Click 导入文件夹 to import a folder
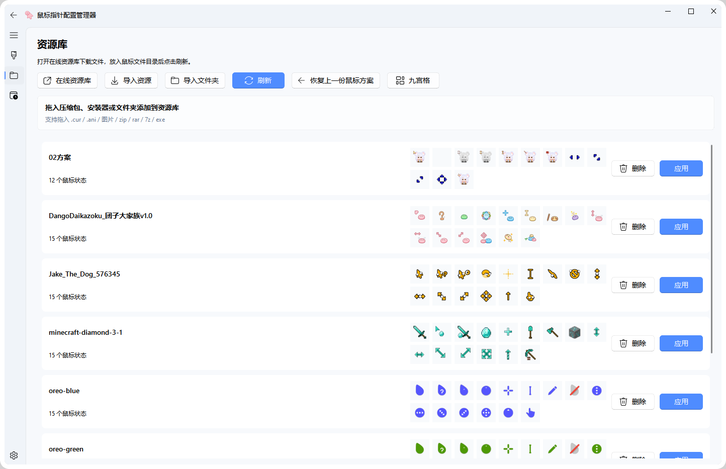726x469 pixels. (x=195, y=80)
